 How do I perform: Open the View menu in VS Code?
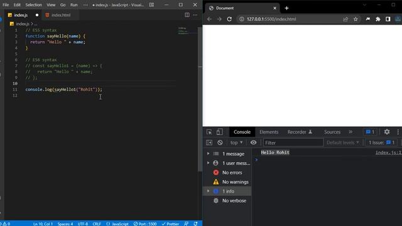pyautogui.click(x=51, y=5)
